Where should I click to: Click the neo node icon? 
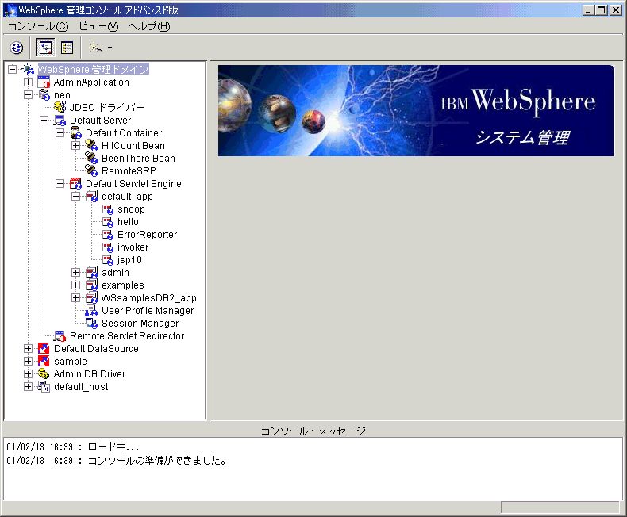click(44, 95)
